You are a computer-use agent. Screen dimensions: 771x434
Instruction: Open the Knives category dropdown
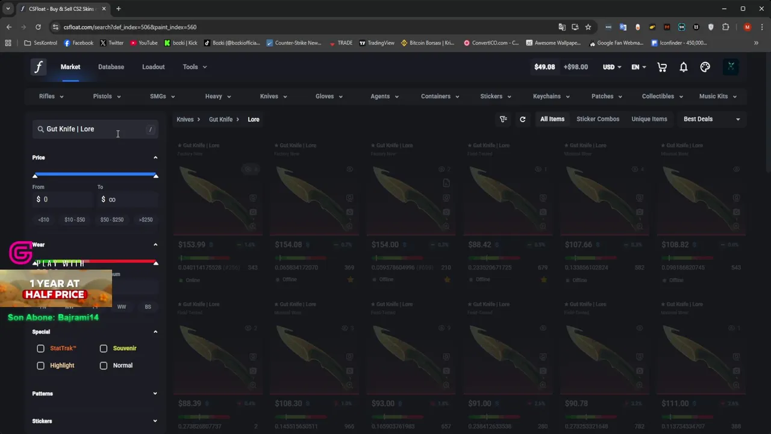(273, 96)
